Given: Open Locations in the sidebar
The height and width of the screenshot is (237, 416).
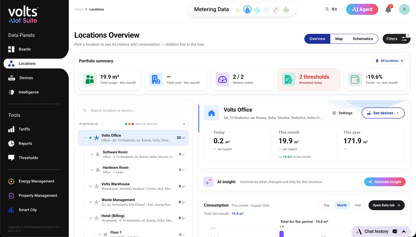Looking at the screenshot, I should (x=36, y=63).
